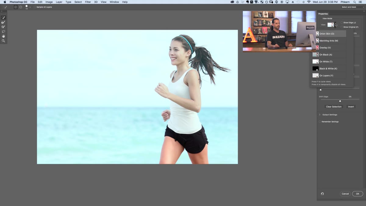Viewport: 366px width, 206px height.
Task: Expand the Output Settings section
Action: click(x=320, y=115)
